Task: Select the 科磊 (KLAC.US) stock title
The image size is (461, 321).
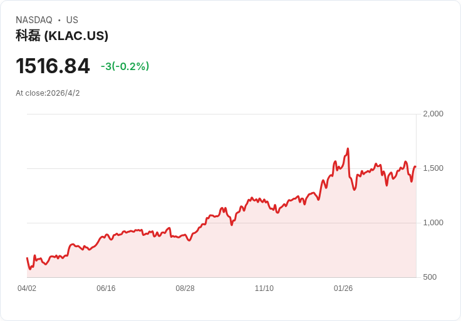Action: point(62,36)
